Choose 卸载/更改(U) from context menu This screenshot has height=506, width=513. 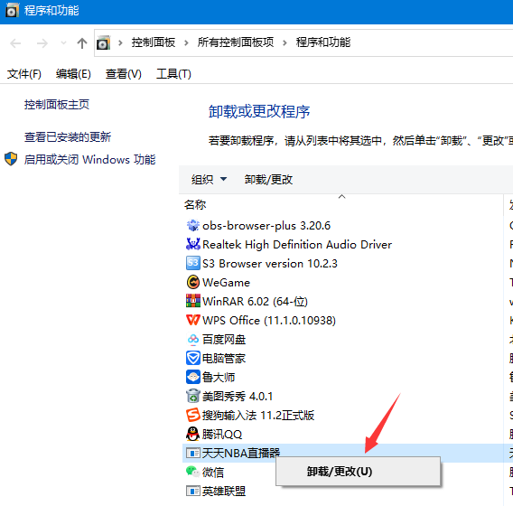(x=358, y=472)
